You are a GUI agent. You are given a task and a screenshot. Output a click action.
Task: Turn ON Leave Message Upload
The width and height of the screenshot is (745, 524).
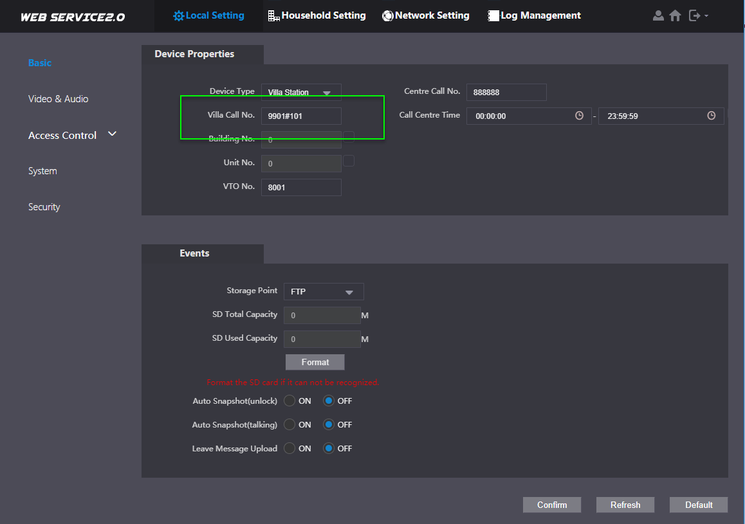click(290, 448)
